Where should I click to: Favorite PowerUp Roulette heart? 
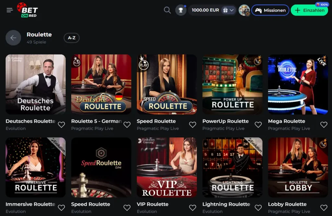258,125
